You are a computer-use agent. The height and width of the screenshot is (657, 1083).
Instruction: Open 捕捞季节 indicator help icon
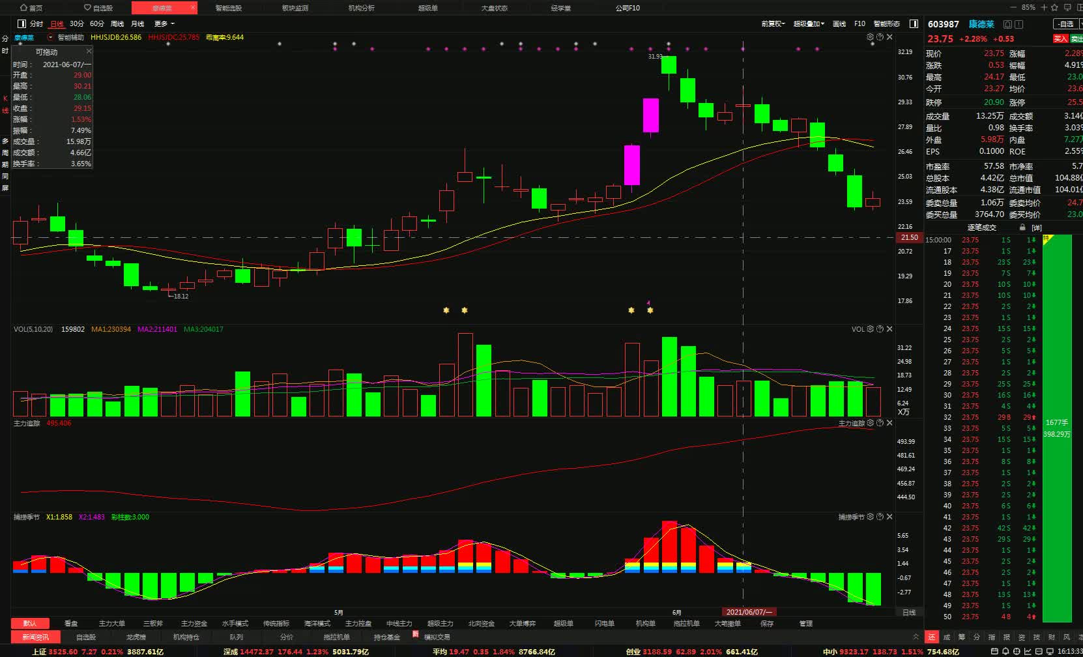pyautogui.click(x=880, y=517)
